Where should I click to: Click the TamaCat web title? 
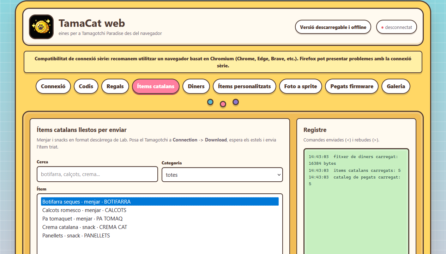[92, 23]
